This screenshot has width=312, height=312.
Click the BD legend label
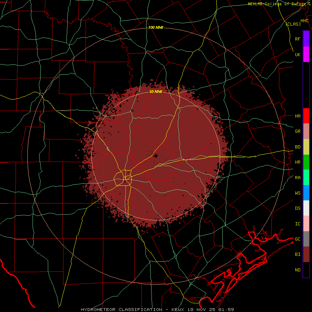tap(297, 147)
